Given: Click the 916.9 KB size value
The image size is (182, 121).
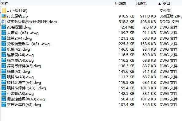Looking at the screenshot, I should click(x=126, y=16).
